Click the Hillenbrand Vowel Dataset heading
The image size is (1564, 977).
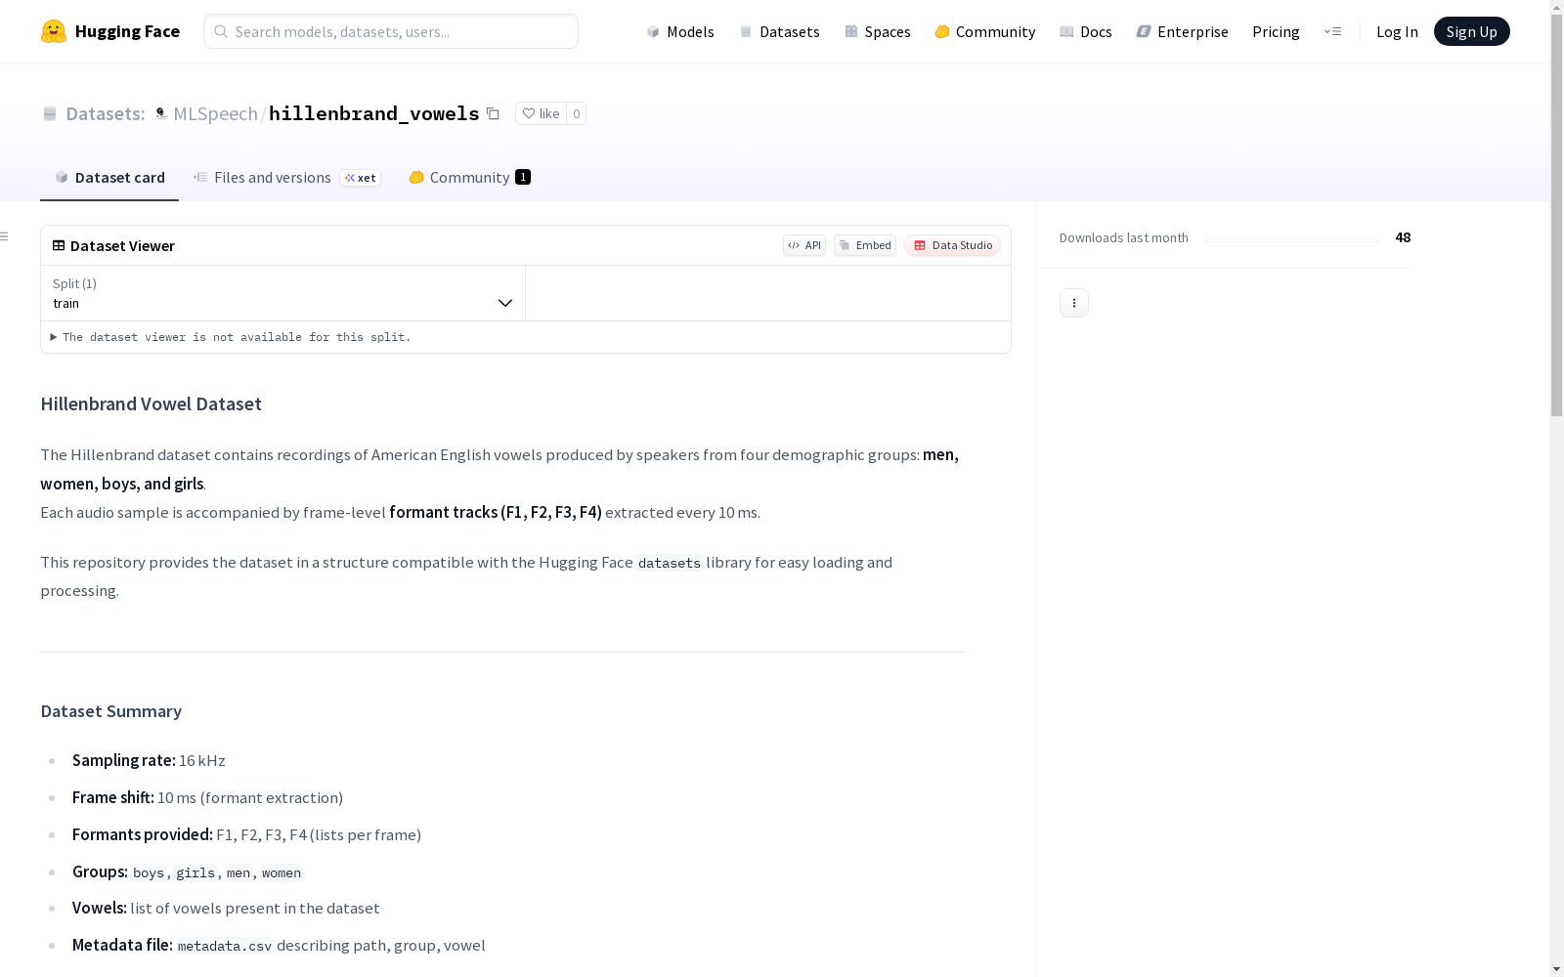coord(151,404)
